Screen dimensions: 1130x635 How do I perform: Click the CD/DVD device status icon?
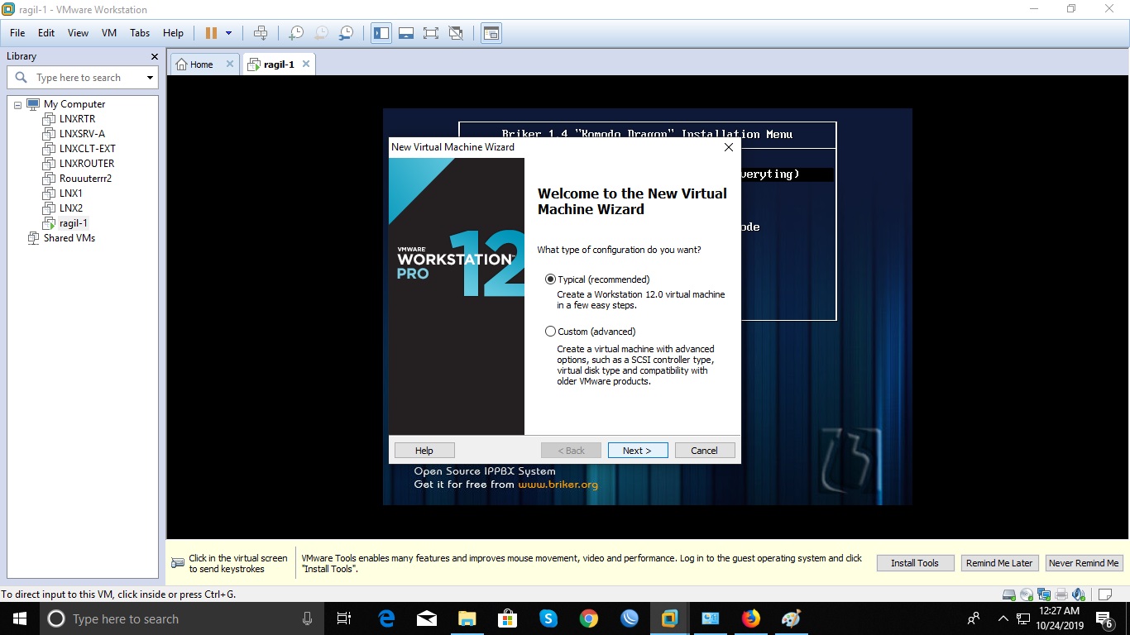1026,593
